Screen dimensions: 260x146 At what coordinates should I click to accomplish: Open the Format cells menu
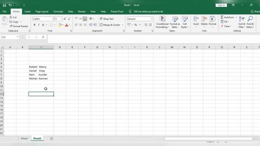coord(212,22)
